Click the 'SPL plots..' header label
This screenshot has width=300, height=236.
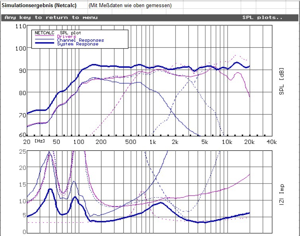coord(262,18)
